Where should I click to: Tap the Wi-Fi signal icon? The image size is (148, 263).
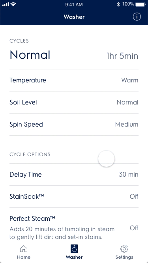(13, 4)
